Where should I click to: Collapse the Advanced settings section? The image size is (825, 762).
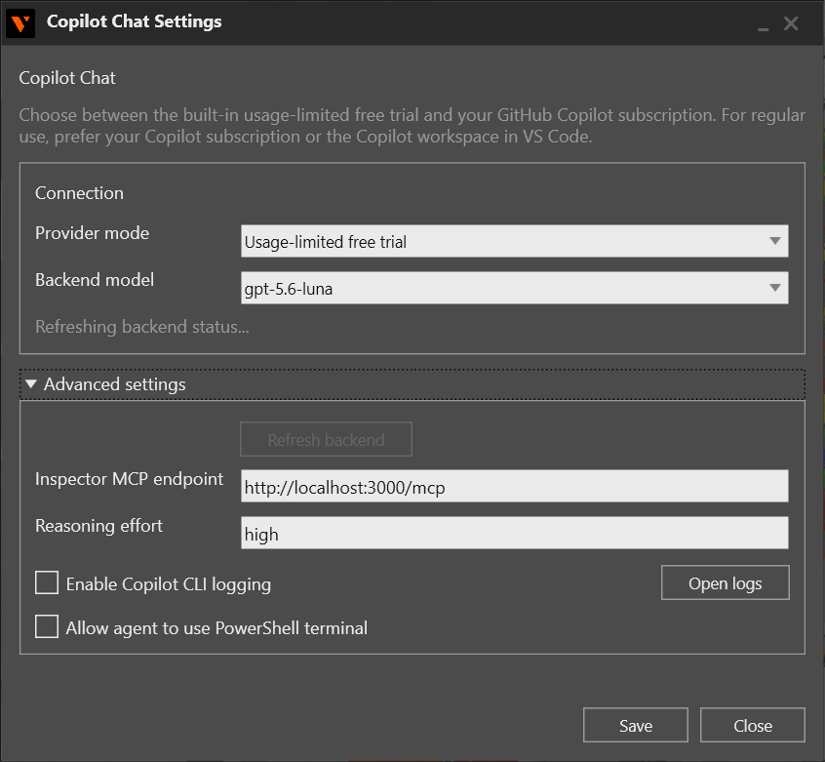(412, 384)
